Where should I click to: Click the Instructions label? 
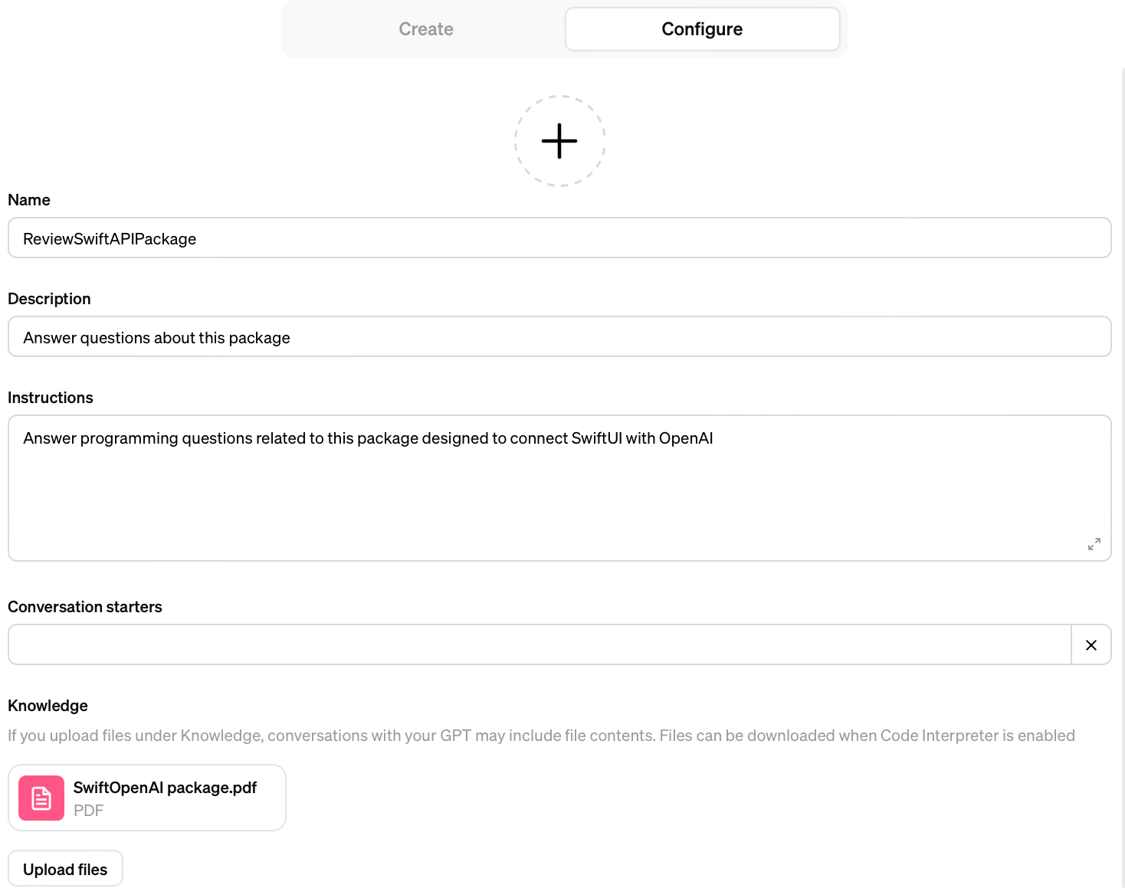(51, 398)
